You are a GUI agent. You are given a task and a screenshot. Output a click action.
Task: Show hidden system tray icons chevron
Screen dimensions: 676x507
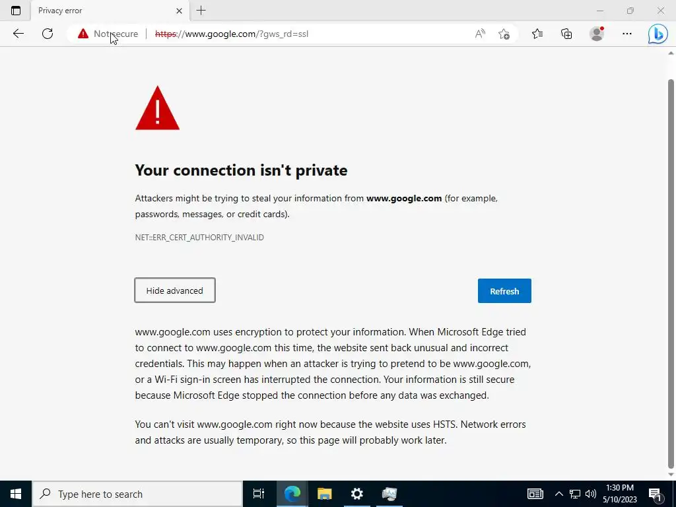(558, 494)
